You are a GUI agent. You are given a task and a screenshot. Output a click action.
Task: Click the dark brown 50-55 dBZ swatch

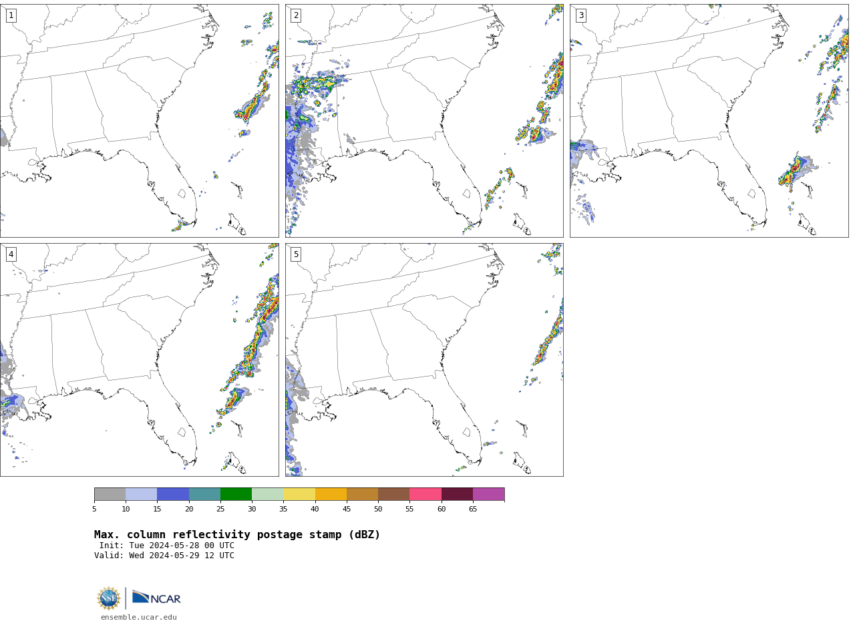coord(393,494)
